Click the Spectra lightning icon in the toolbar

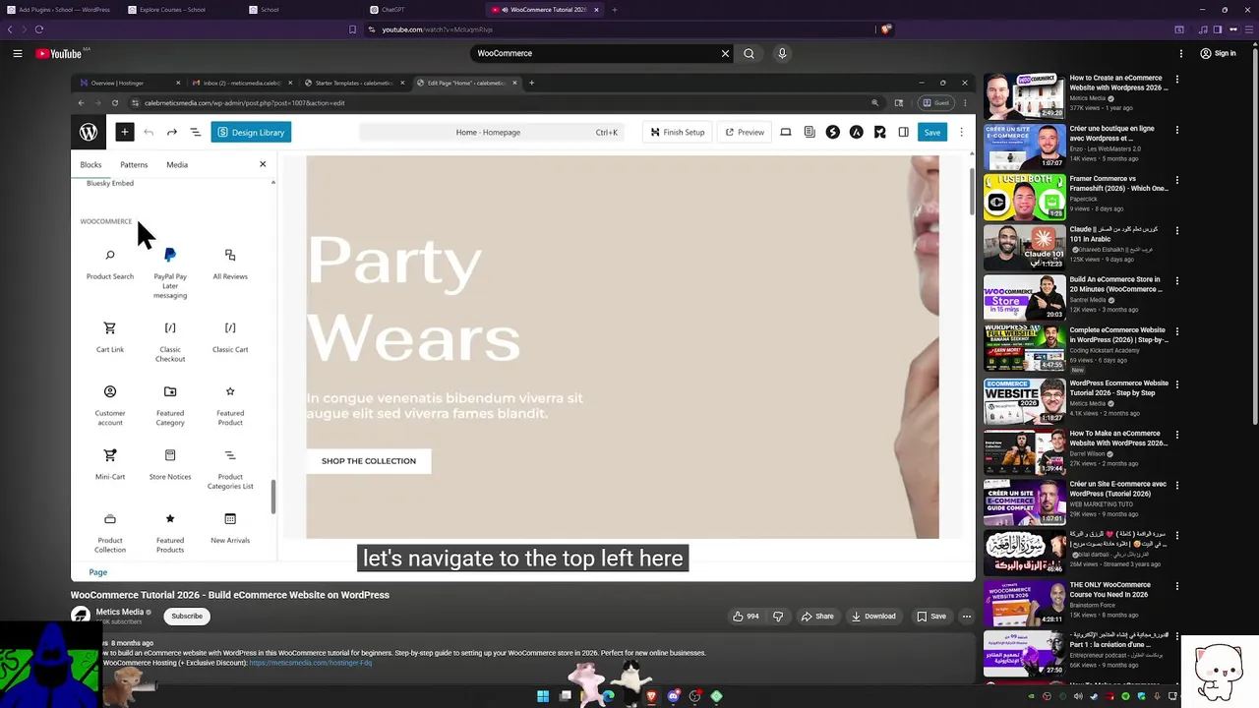pyautogui.click(x=833, y=132)
